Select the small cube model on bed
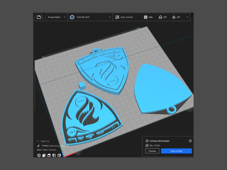227x170 pixels. point(82,85)
